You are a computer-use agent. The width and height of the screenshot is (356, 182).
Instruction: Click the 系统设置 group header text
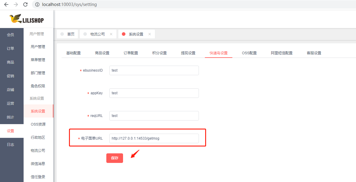37,98
